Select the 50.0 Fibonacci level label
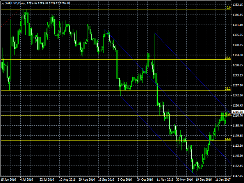This screenshot has height=183, width=244. tap(228, 114)
